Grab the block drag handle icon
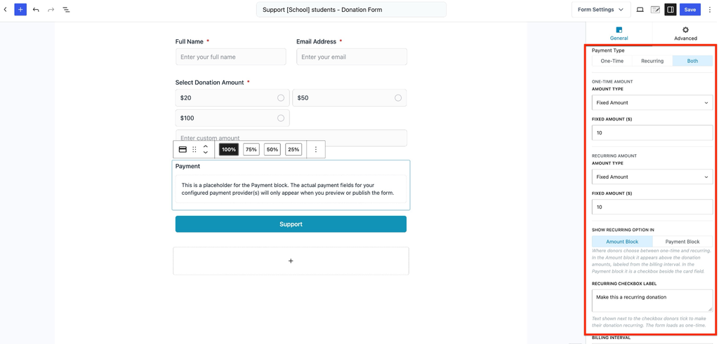Screen dimensions: 719x344 point(194,150)
